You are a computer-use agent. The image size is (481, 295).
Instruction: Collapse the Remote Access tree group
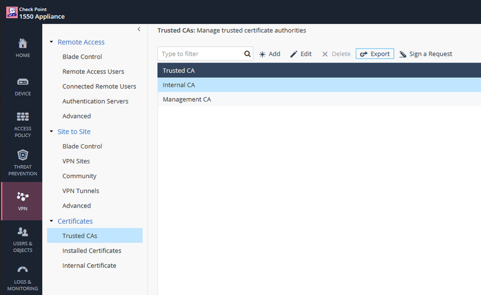[x=51, y=42]
